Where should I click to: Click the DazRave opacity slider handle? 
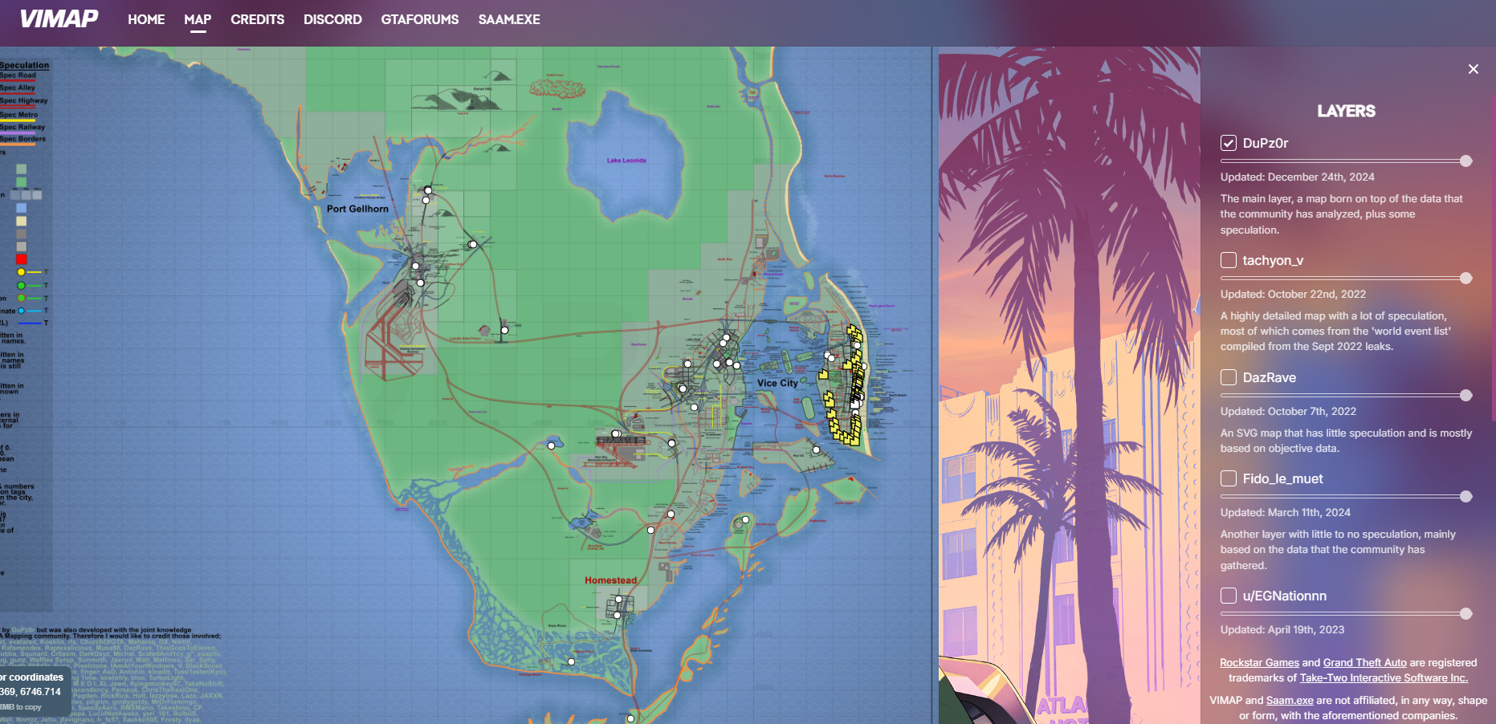[x=1466, y=396]
